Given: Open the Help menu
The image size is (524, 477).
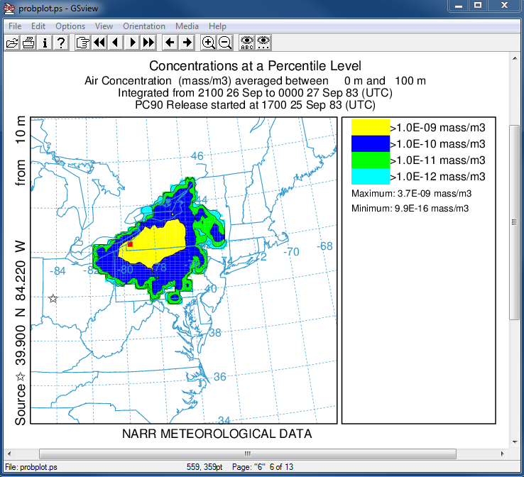Looking at the screenshot, I should tap(217, 26).
